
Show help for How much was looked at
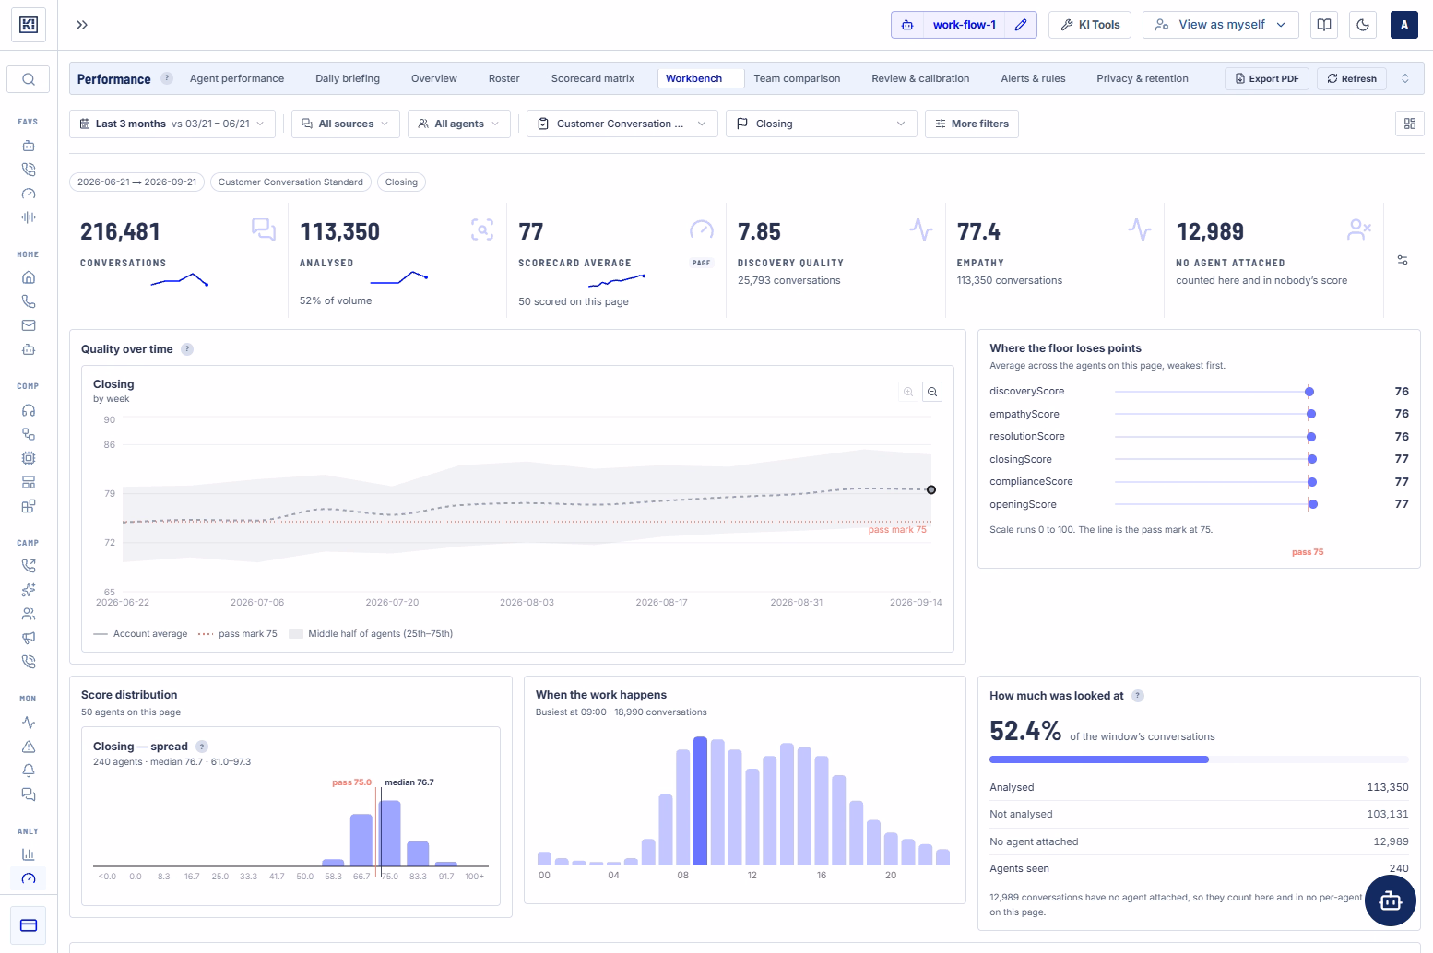(x=1138, y=696)
